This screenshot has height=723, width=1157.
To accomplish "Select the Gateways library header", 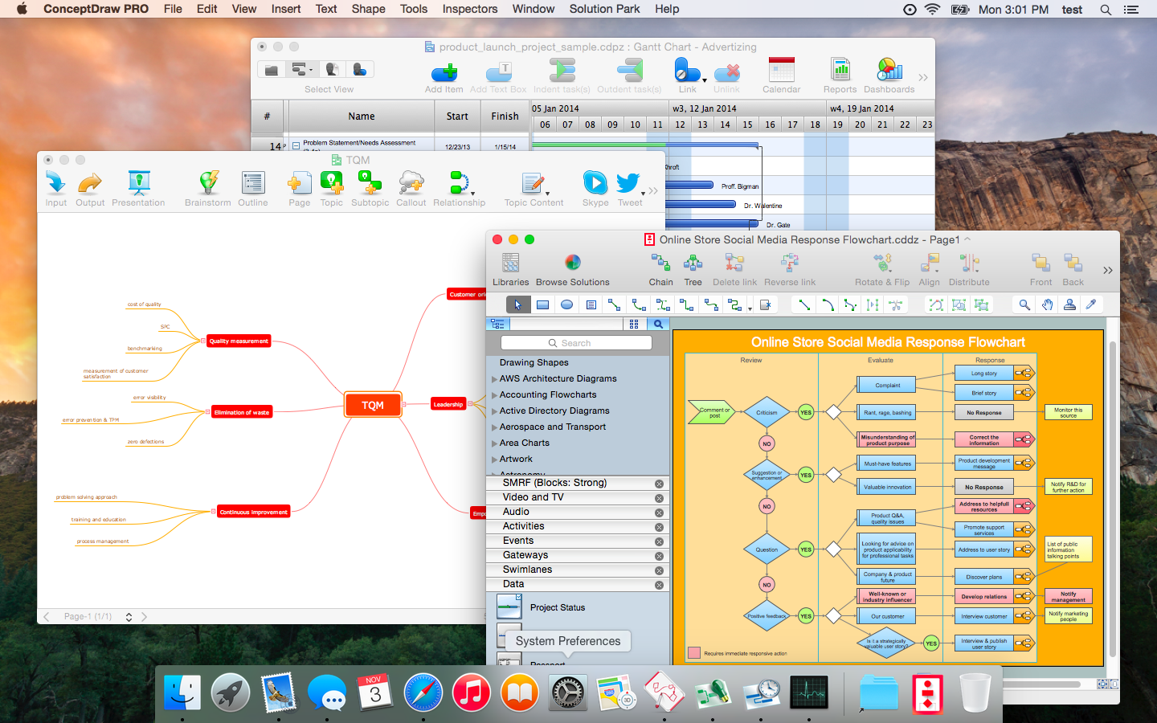I will [578, 555].
